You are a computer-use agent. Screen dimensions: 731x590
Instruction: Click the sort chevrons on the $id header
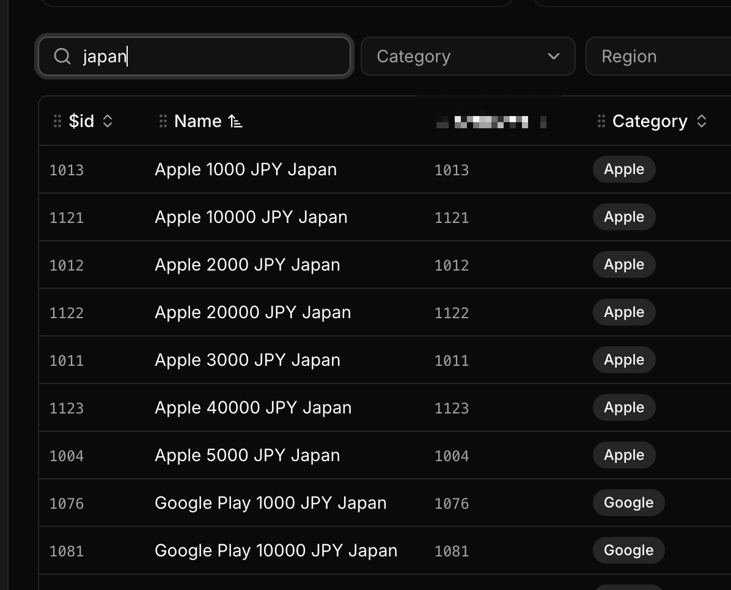click(107, 121)
